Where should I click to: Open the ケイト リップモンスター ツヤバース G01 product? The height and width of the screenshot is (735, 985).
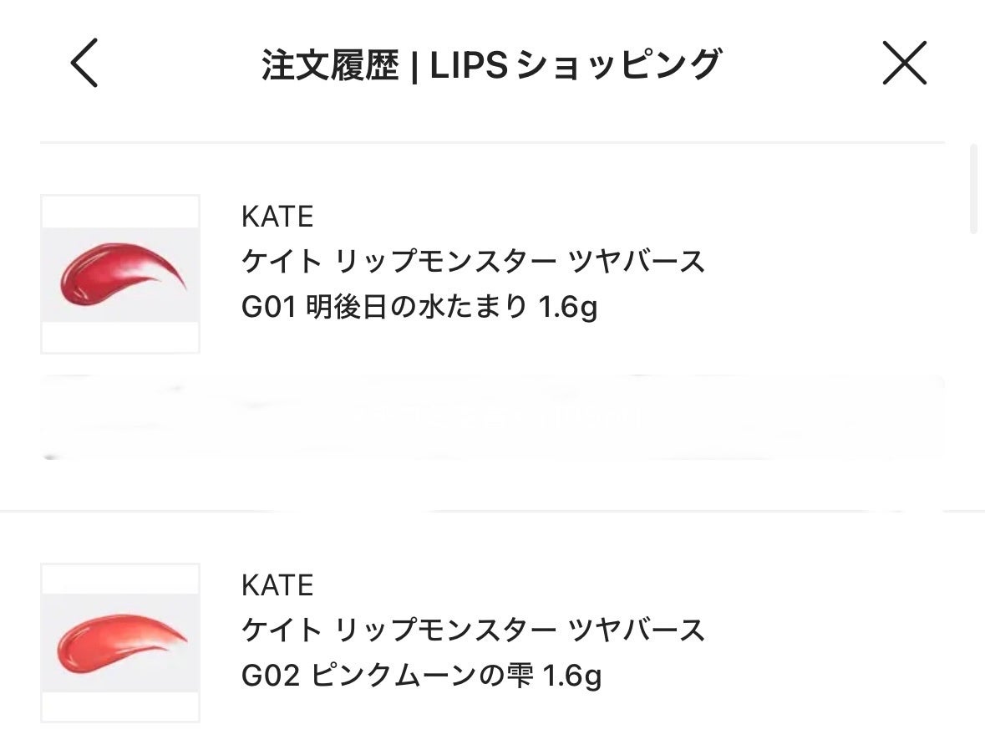pos(472,262)
